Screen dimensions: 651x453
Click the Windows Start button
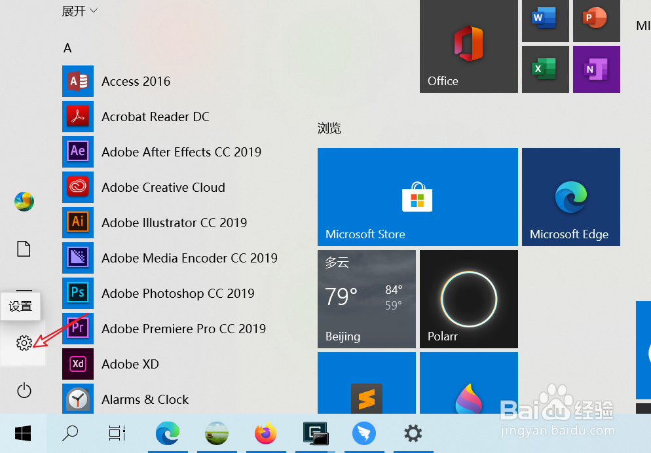point(23,433)
